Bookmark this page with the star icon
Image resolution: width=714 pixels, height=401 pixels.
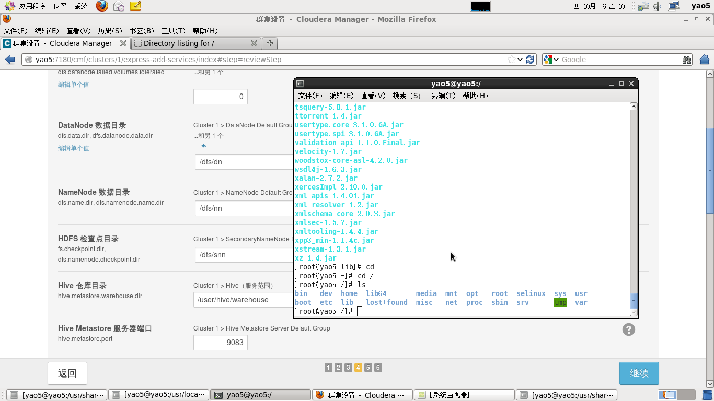(x=512, y=60)
